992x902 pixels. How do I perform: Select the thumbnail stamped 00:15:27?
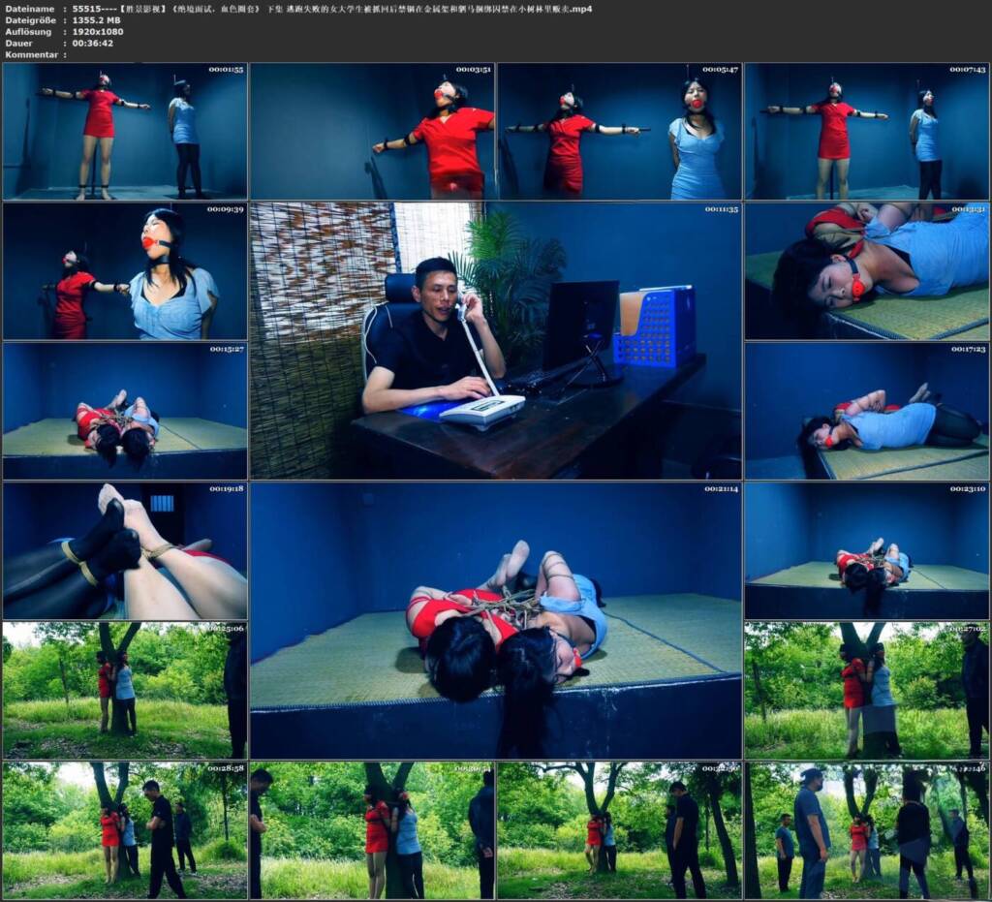(x=125, y=411)
